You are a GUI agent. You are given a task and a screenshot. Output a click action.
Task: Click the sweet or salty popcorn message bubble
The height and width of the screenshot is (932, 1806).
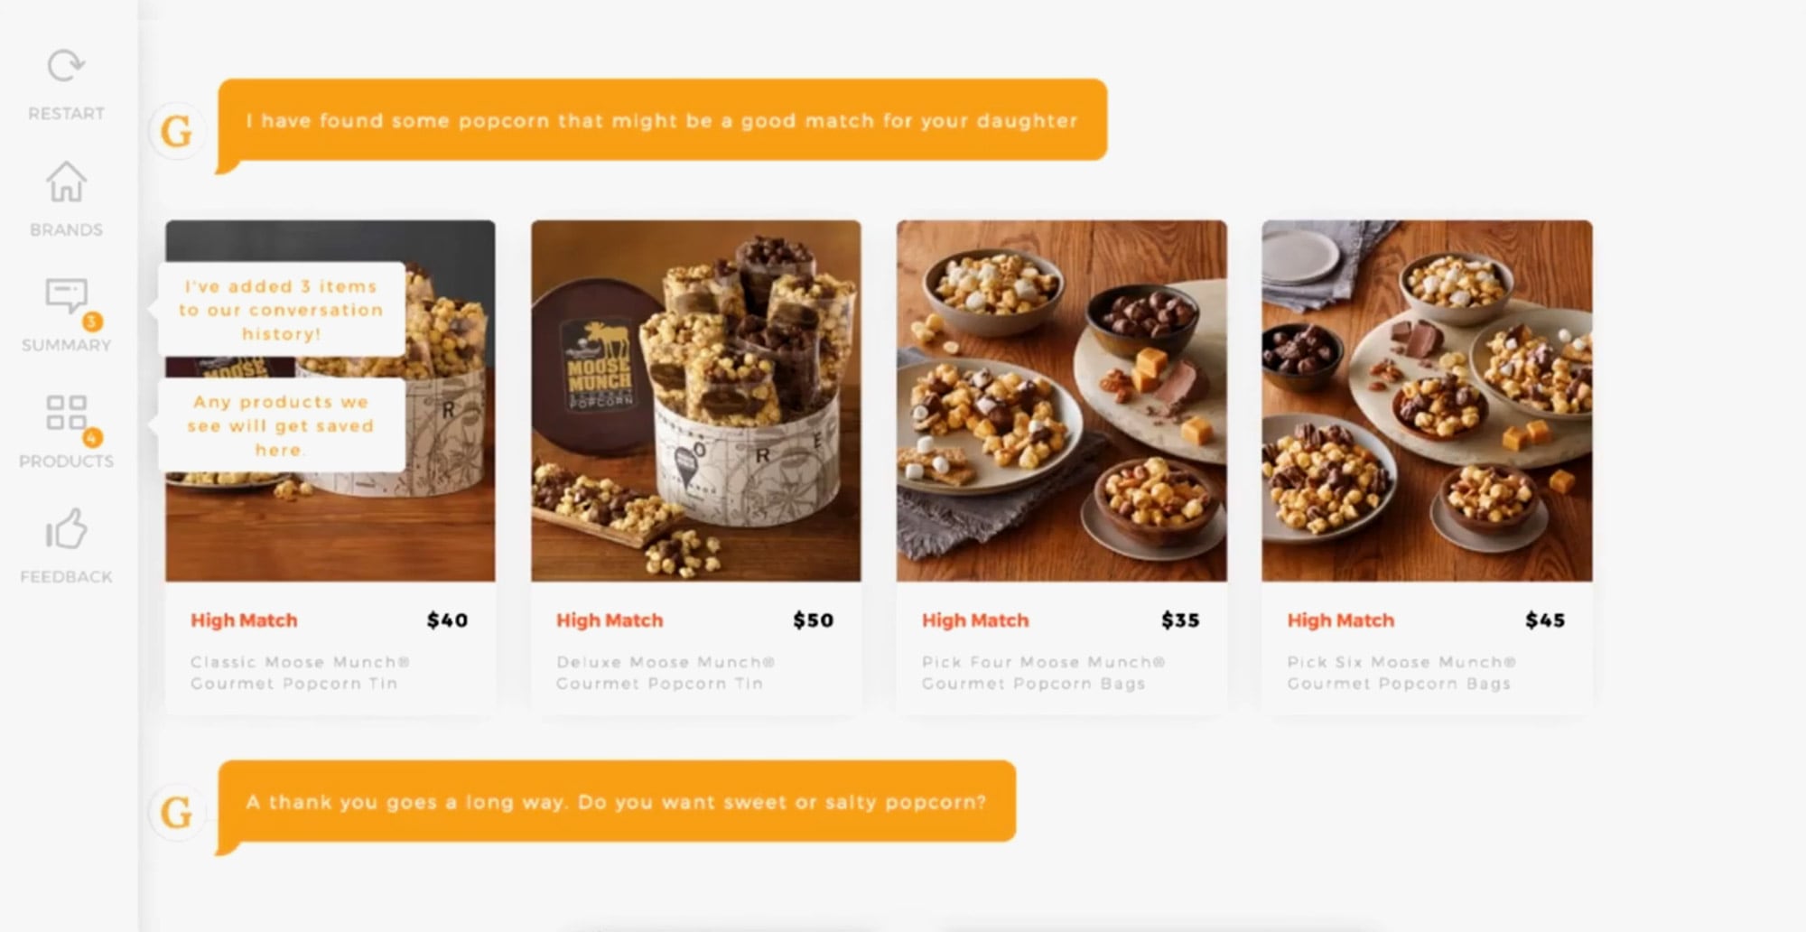617,803
